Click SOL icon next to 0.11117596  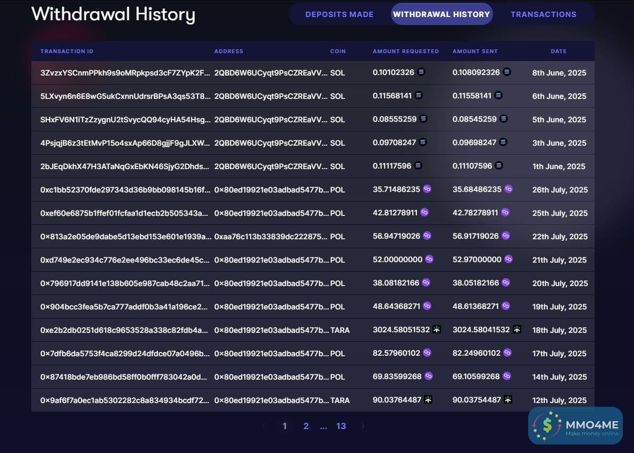418,166
